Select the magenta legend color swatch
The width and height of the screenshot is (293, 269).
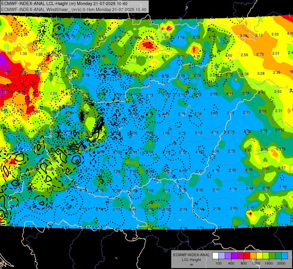click(x=241, y=256)
